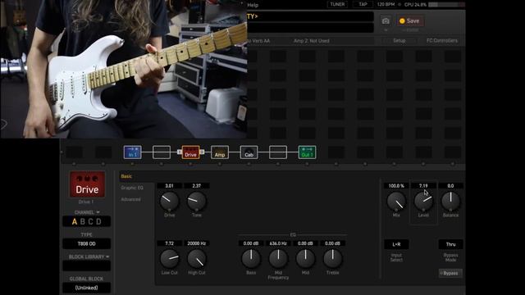Viewport: 525px width, 295px height.
Task: Click the Tone knob
Action: pyautogui.click(x=197, y=201)
